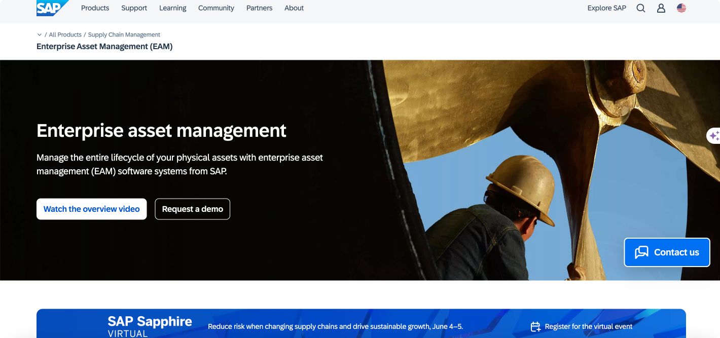Screen dimensions: 720x338
Task: Click the calendar icon beside Register for the virtual event
Action: (535, 327)
